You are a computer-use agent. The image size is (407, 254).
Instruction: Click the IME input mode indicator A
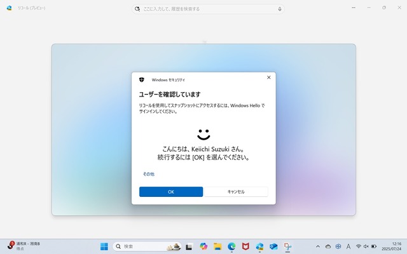[x=348, y=246]
